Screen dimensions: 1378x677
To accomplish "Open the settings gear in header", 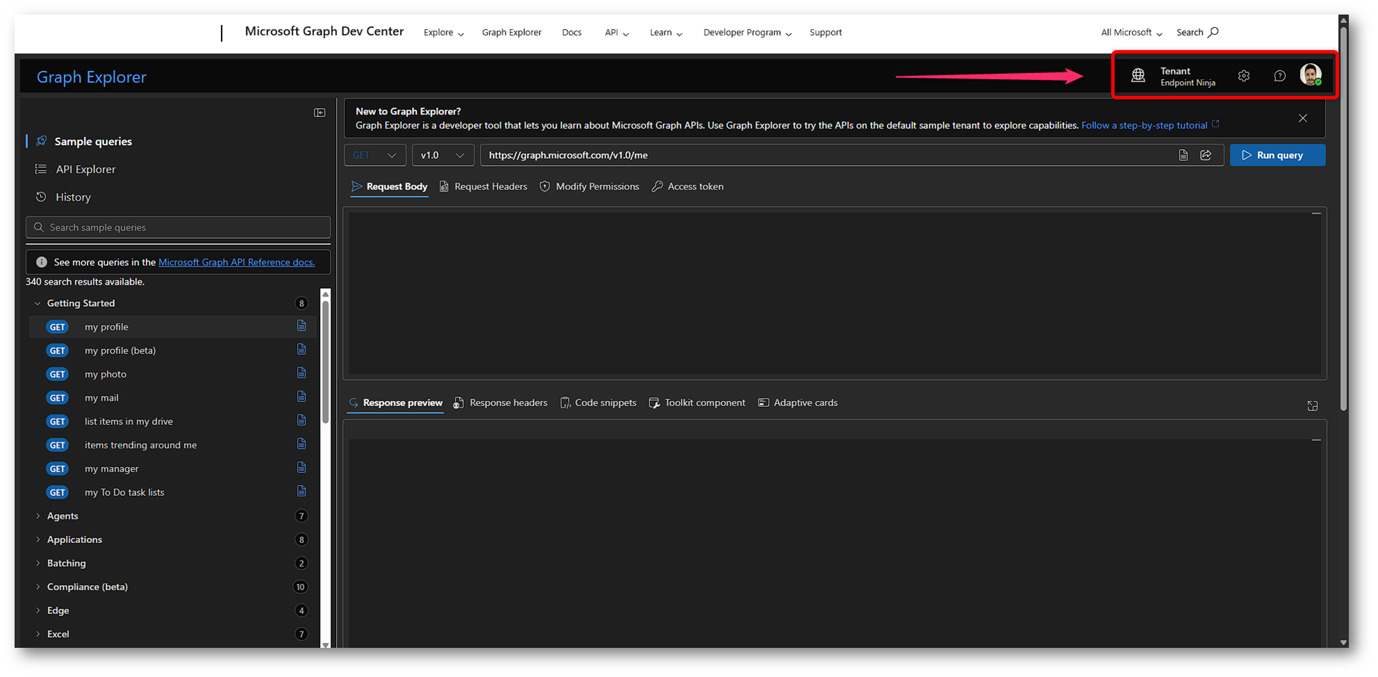I will pyautogui.click(x=1243, y=76).
